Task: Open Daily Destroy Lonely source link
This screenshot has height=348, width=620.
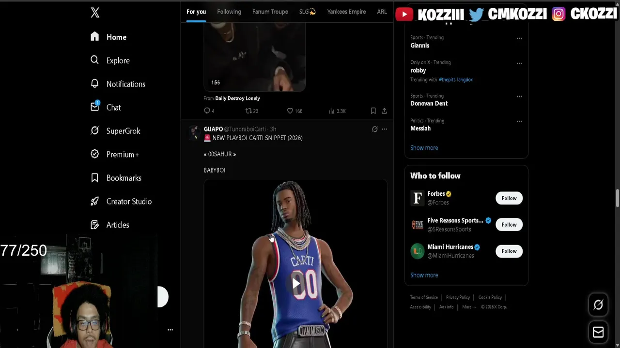Action: (237, 98)
